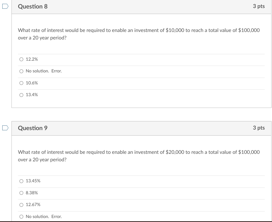272x222 pixels.
Task: Click the "3 pts" label on Question 8
Action: click(x=259, y=6)
